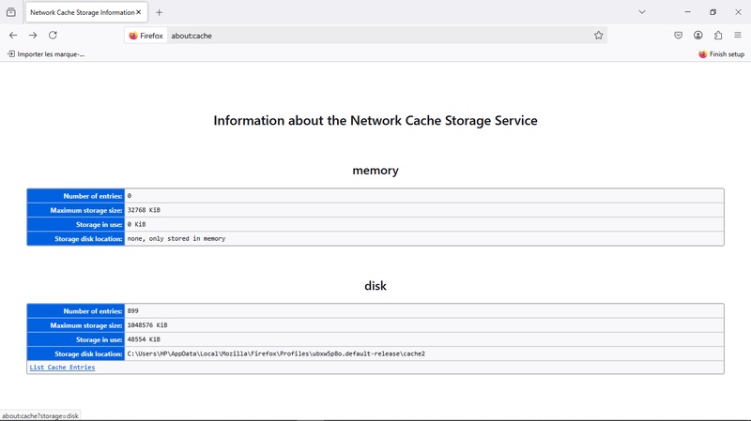Open a new tab with the plus icon
Screen dimensions: 751x421
coord(159,12)
